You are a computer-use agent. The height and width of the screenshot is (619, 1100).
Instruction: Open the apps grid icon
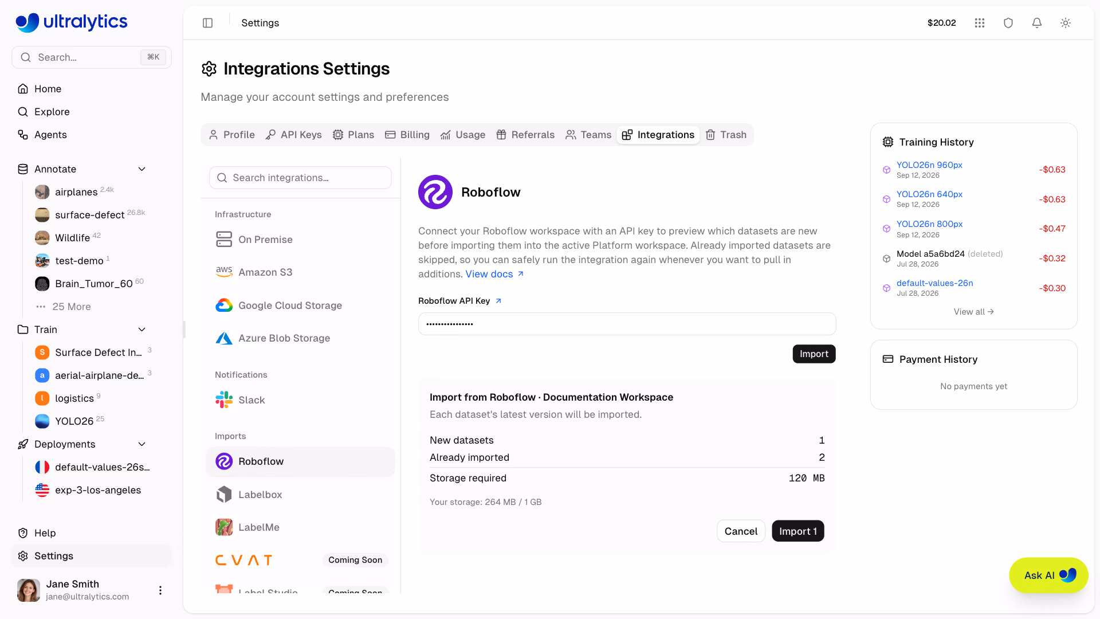pyautogui.click(x=980, y=23)
